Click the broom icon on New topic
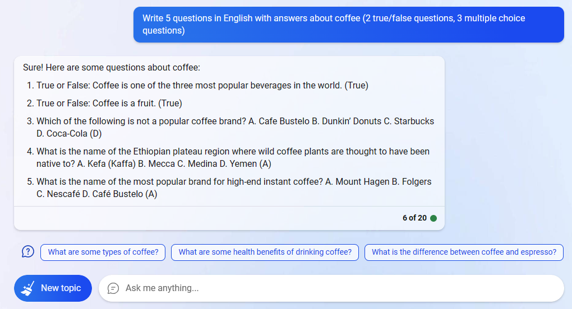Screen dimensions: 572x309 [x=27, y=288]
